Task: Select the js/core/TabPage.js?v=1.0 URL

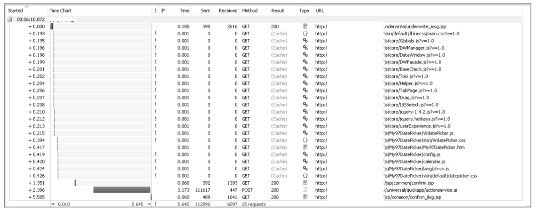Action: pos(410,90)
